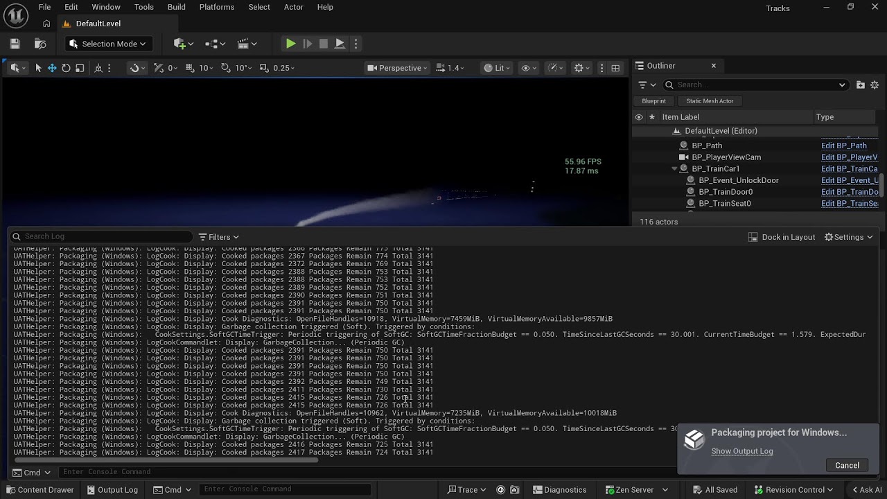
Task: Switch to the DefaultLevel tab
Action: tap(98, 24)
